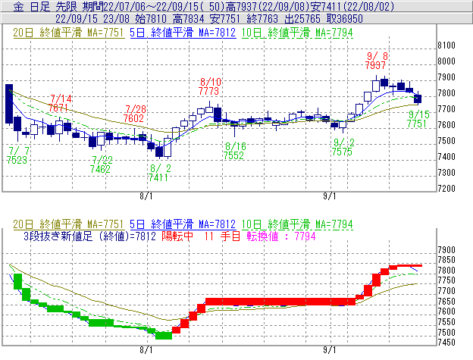Click the 出25765 volume value
473x360 pixels.
(302, 19)
